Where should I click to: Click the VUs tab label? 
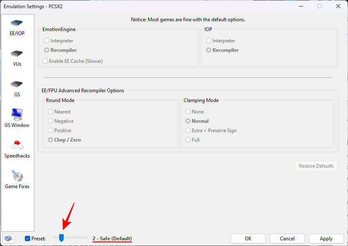click(x=17, y=64)
